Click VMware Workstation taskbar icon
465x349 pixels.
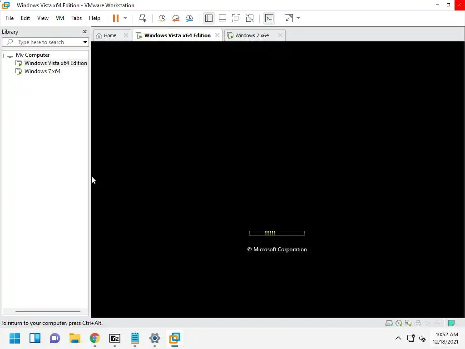[175, 338]
